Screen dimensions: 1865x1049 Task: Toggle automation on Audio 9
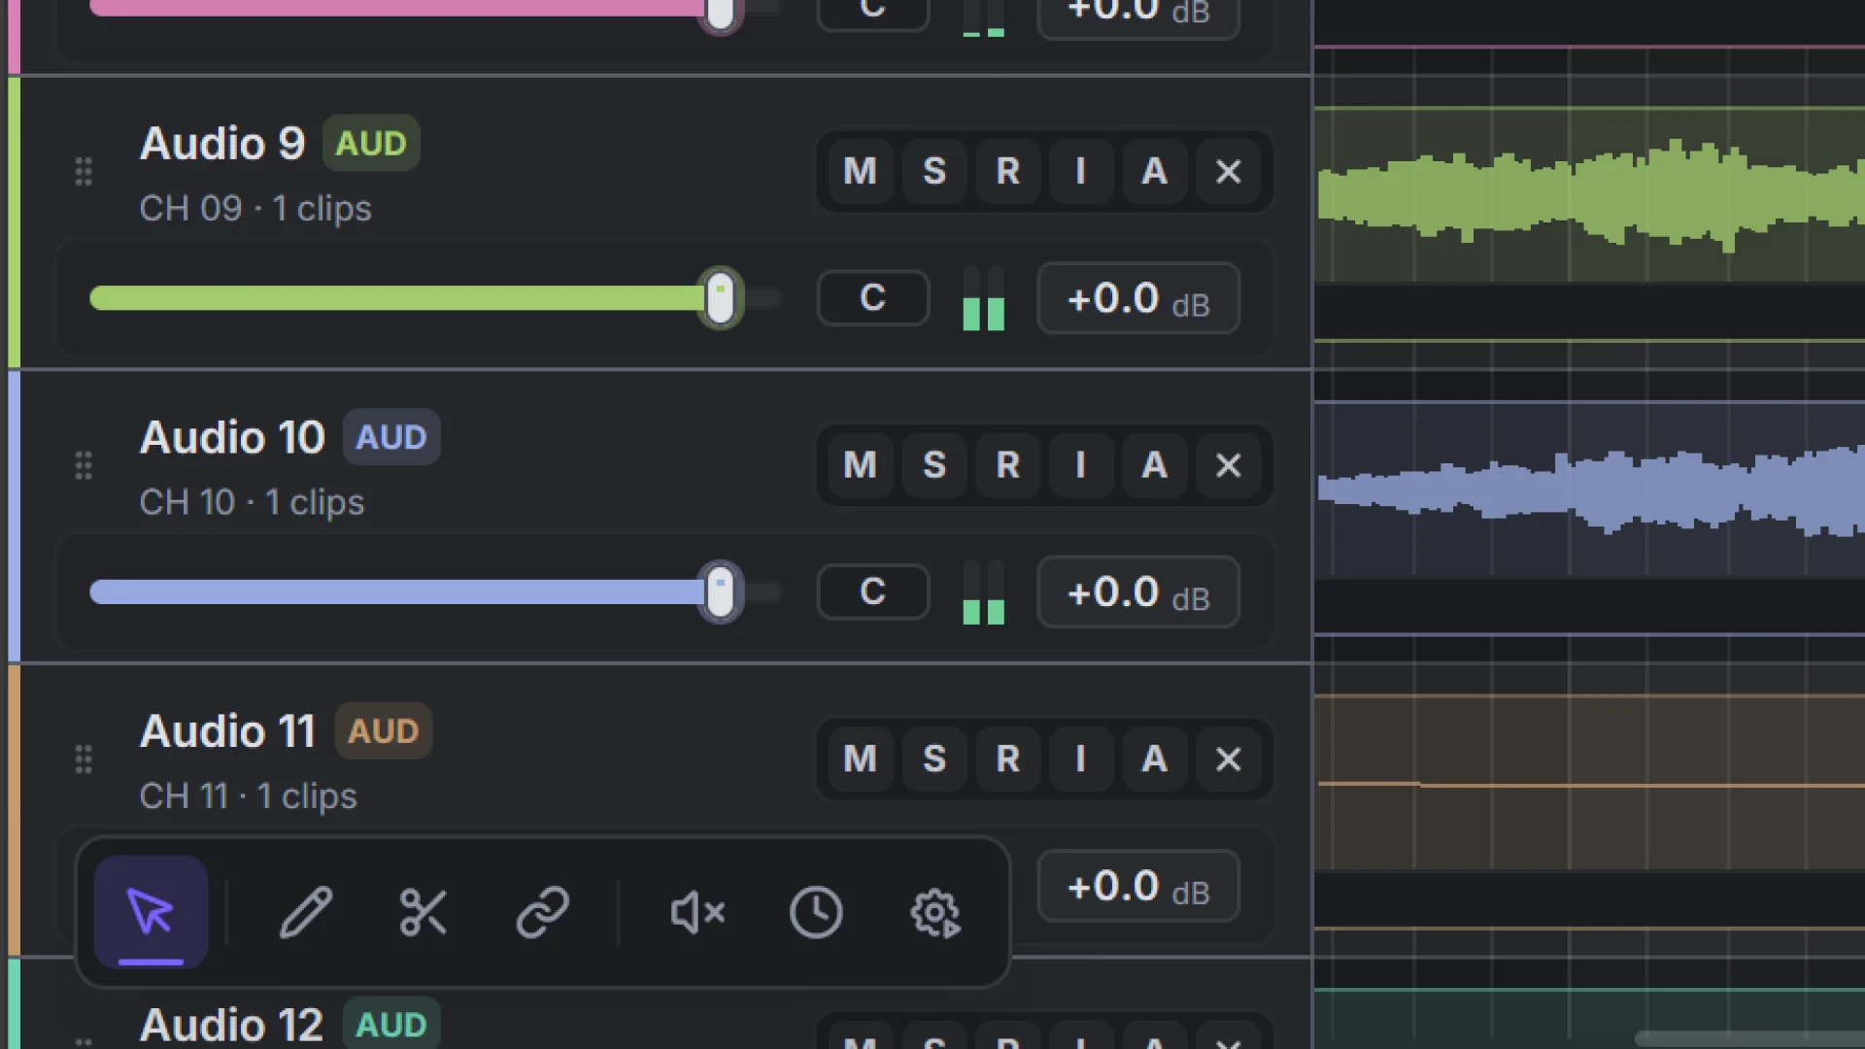click(x=1155, y=171)
